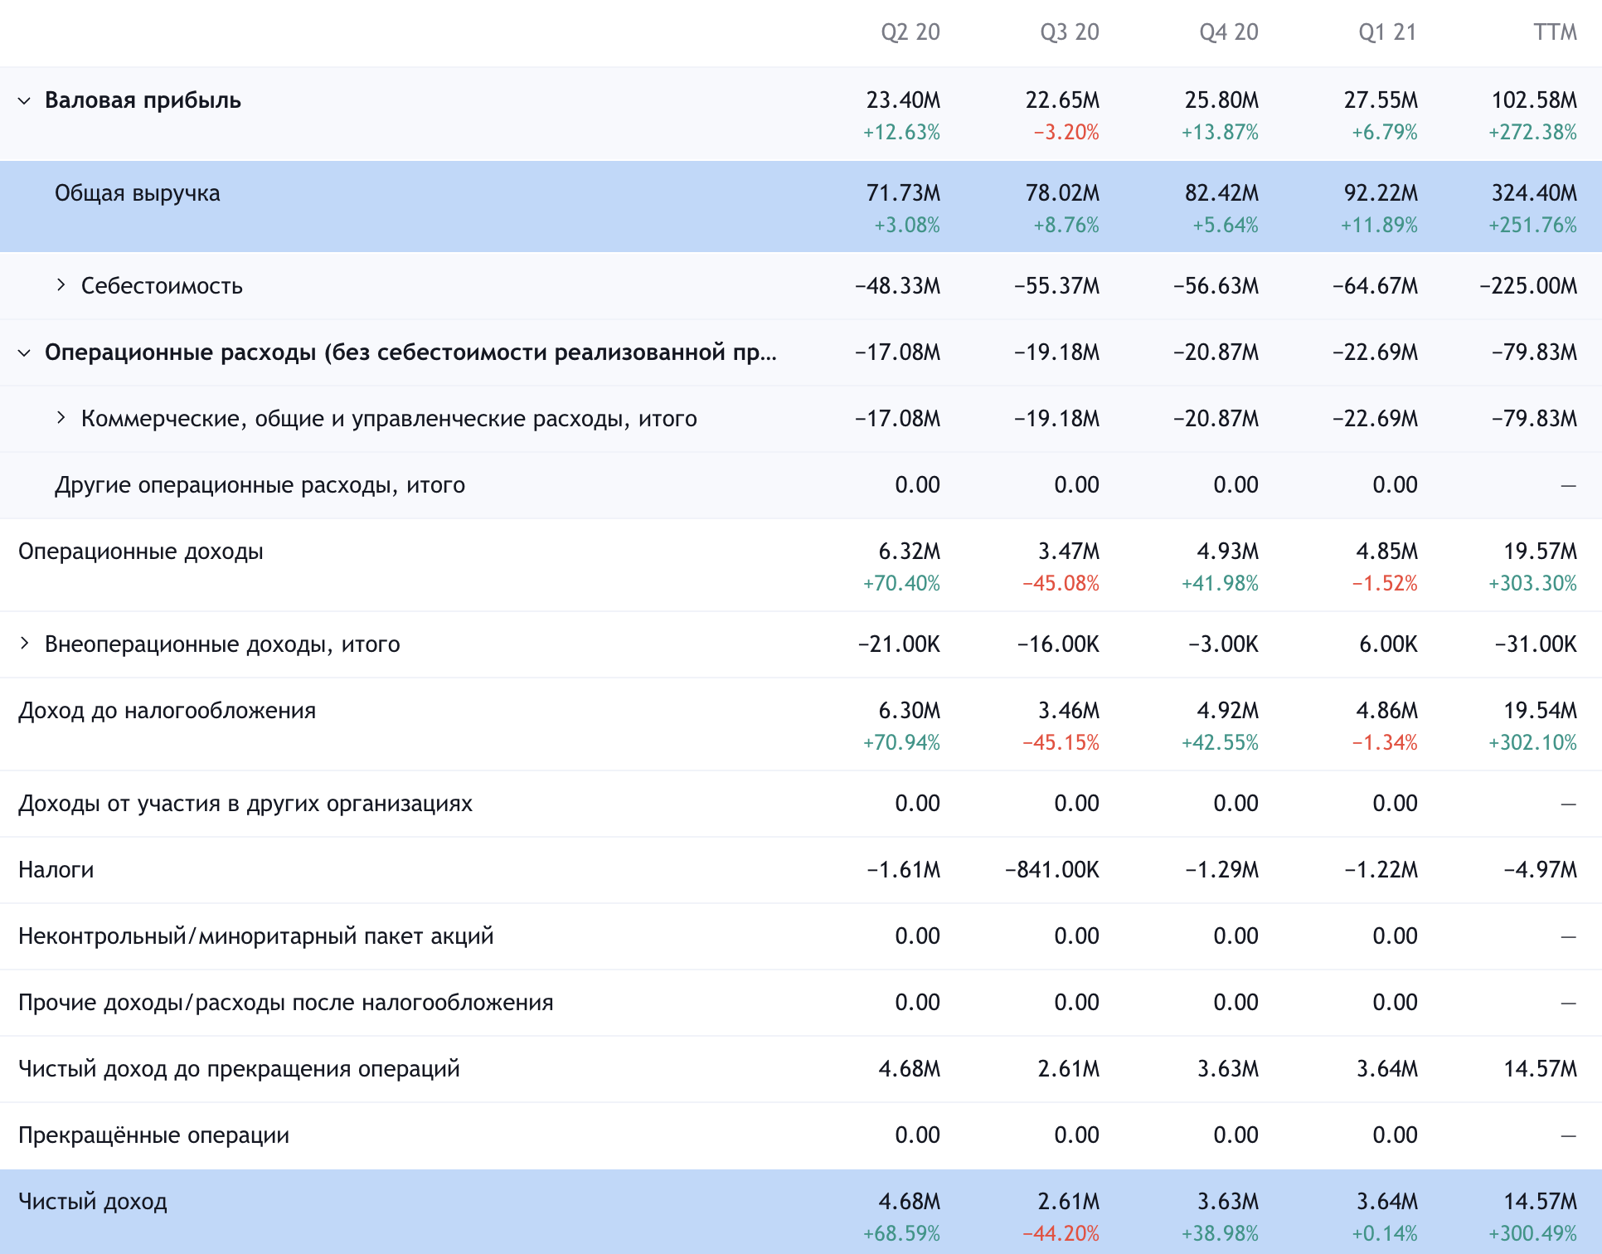The image size is (1602, 1254).
Task: Click the Общая выручка row label
Action: (138, 193)
